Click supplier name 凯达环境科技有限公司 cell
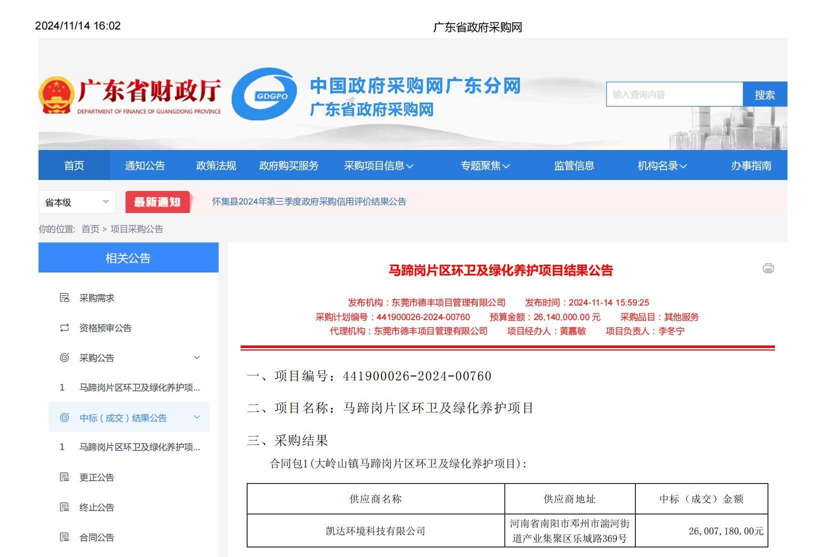The width and height of the screenshot is (827, 557). tap(376, 530)
